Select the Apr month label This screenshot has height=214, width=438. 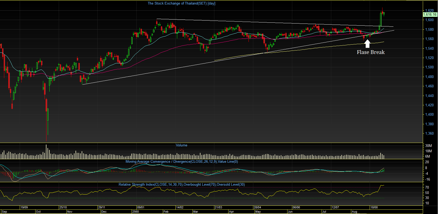(x=231, y=212)
